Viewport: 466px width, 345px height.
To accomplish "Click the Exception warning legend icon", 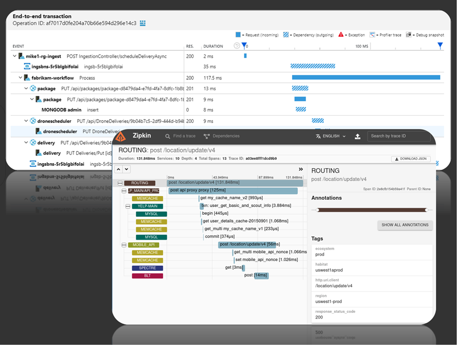I will coord(341,34).
